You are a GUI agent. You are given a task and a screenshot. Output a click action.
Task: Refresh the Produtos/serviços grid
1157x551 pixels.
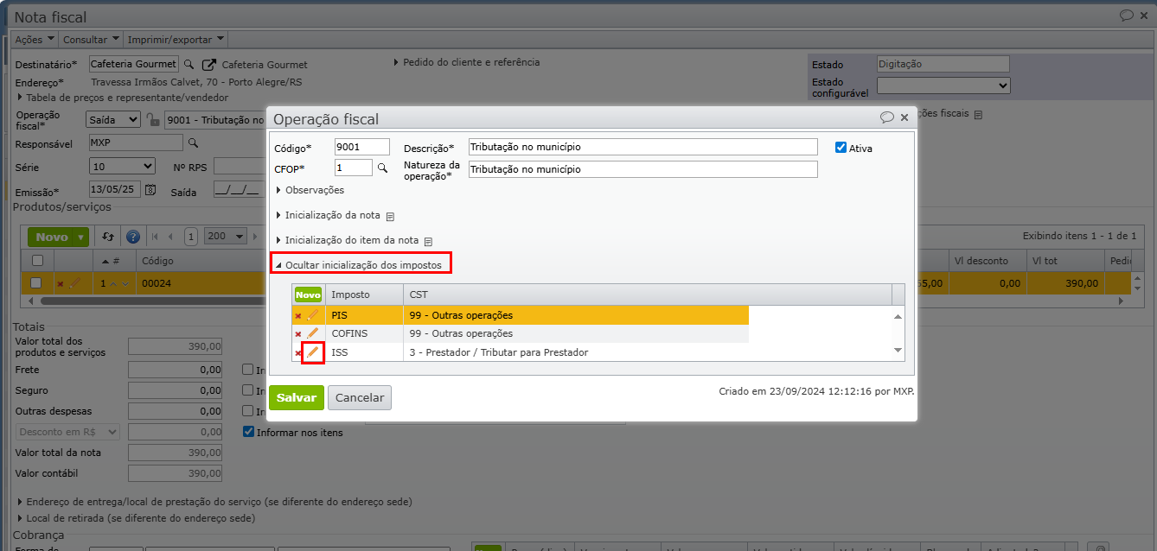pos(108,237)
